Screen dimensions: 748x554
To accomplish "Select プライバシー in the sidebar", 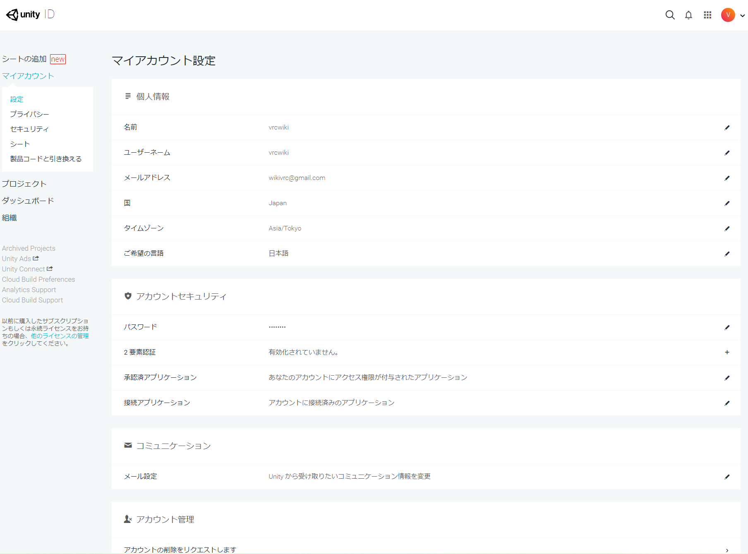I will click(29, 114).
